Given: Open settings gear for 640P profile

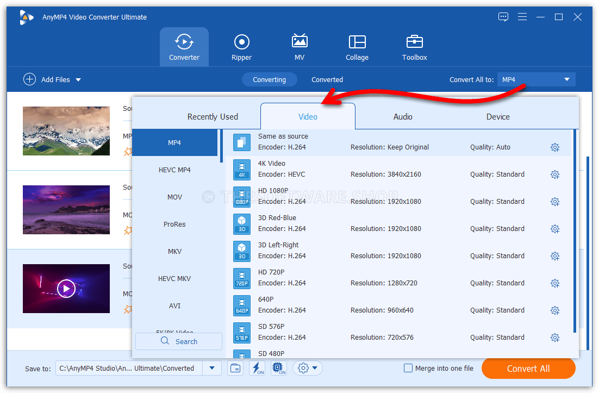Looking at the screenshot, I should click(x=555, y=310).
